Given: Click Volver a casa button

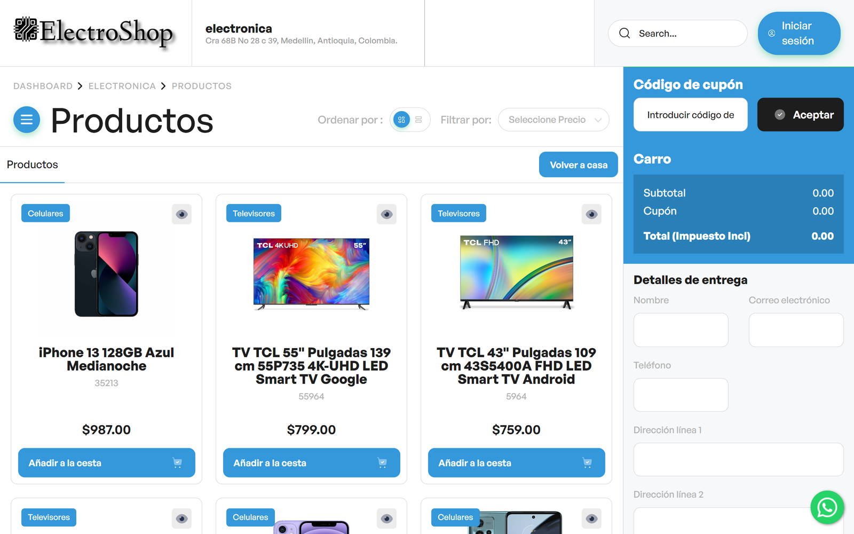Looking at the screenshot, I should [579, 164].
